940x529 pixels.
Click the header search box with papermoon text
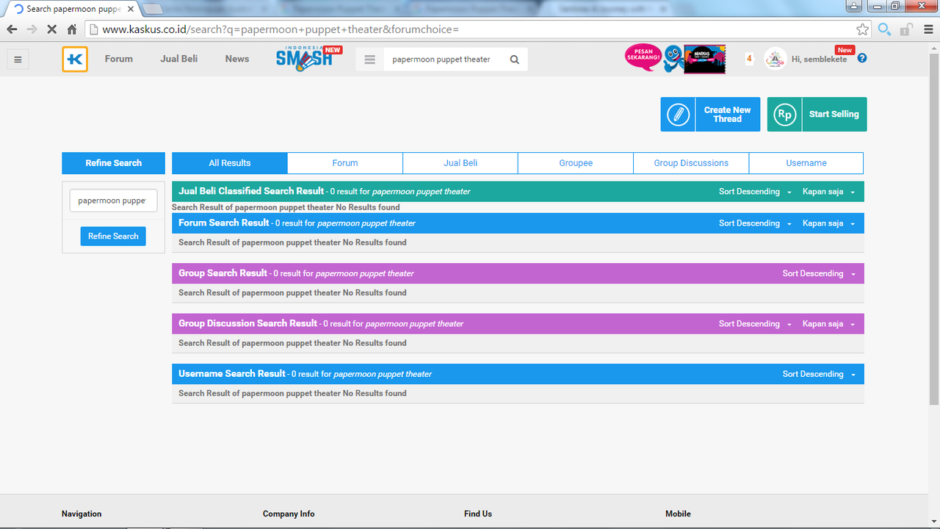[442, 60]
